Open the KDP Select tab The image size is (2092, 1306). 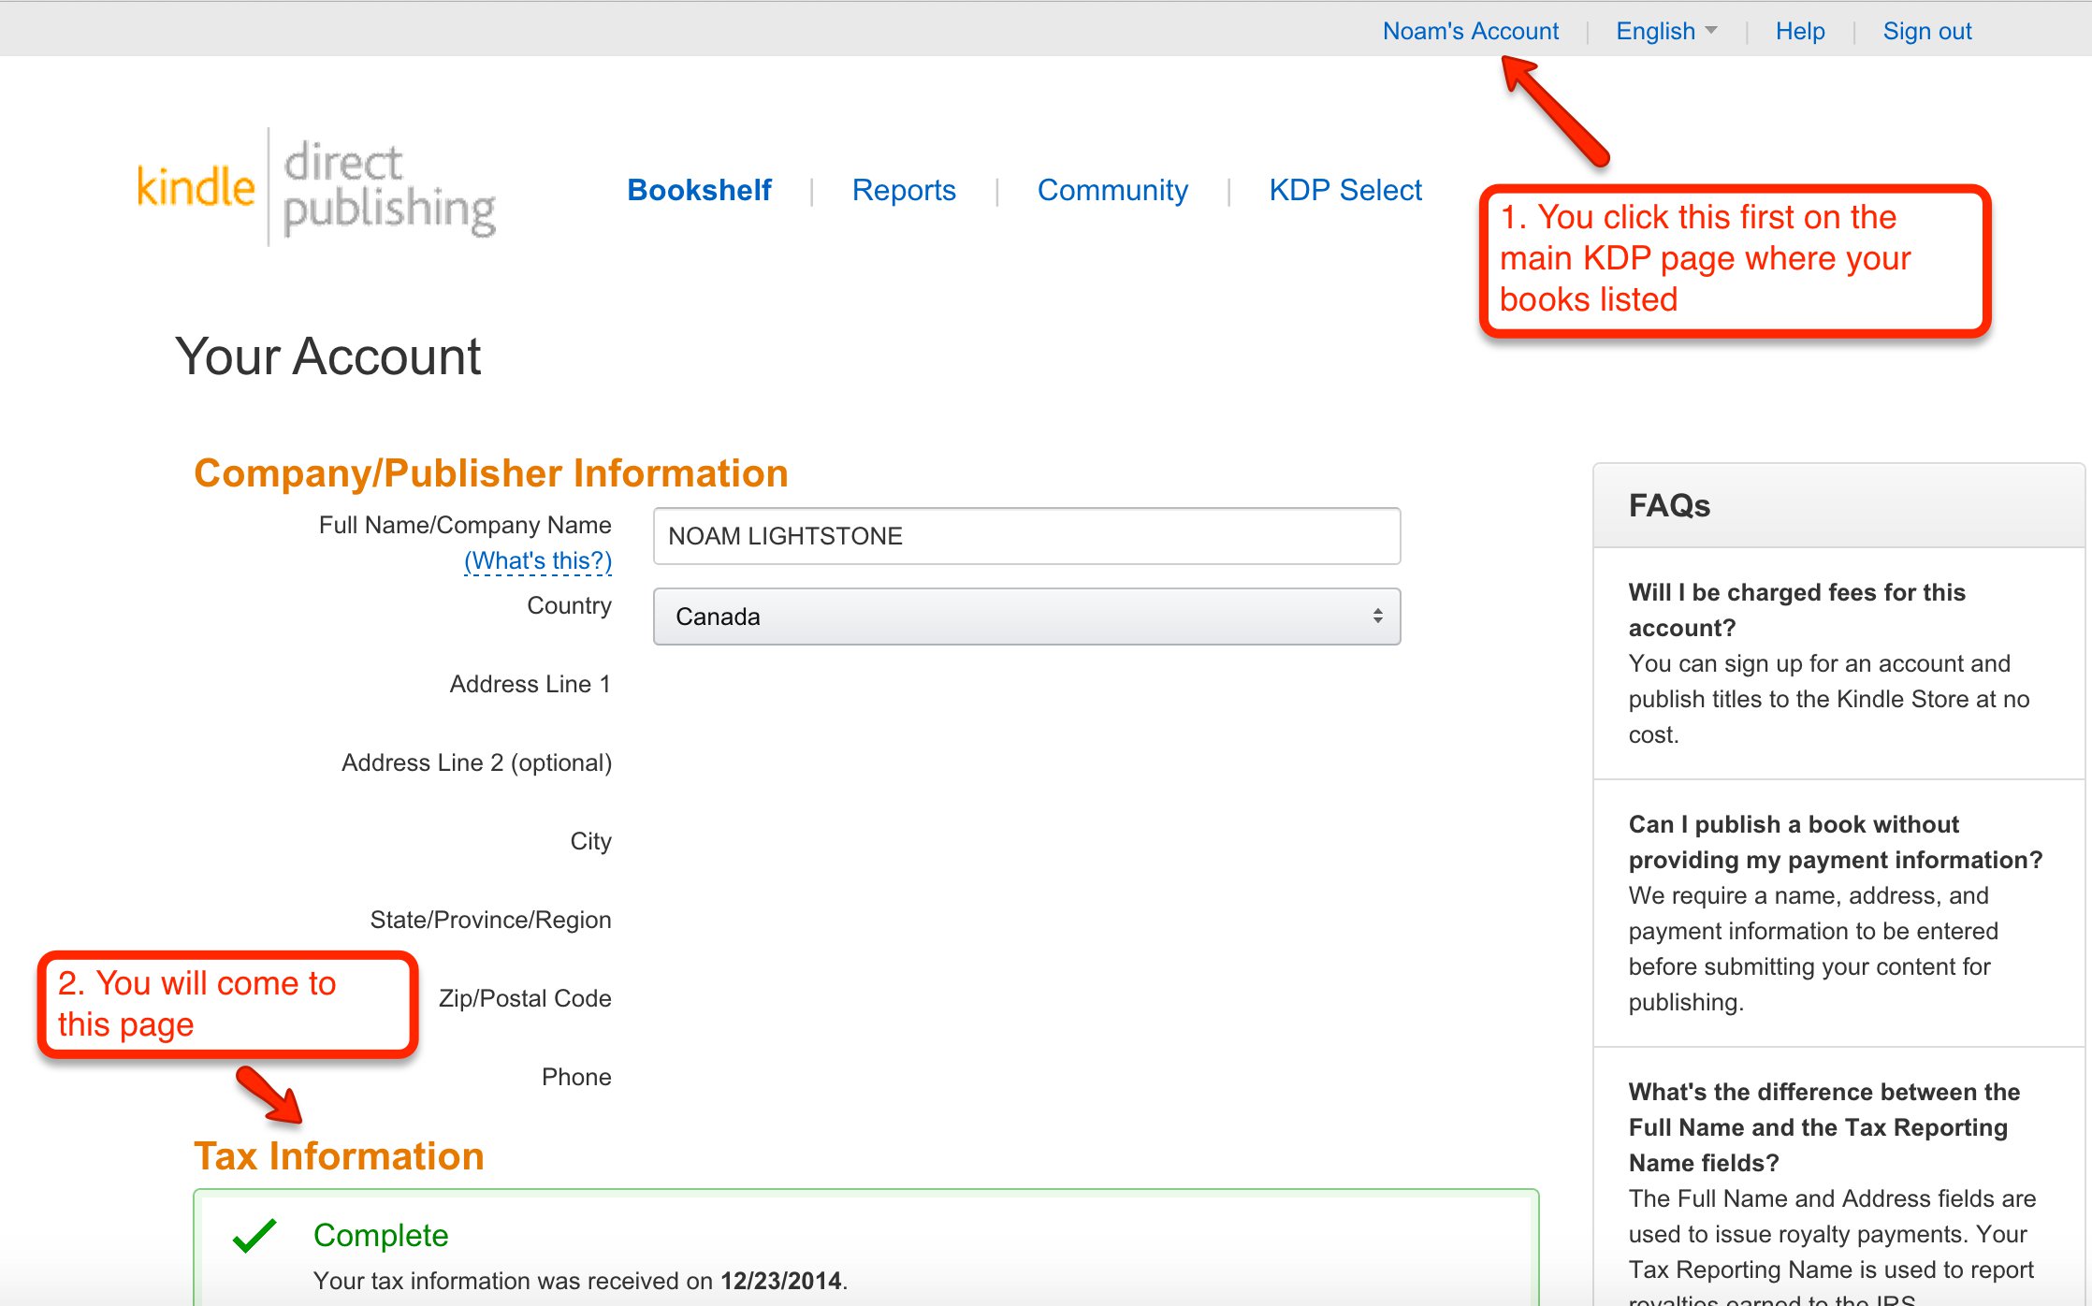coord(1345,190)
